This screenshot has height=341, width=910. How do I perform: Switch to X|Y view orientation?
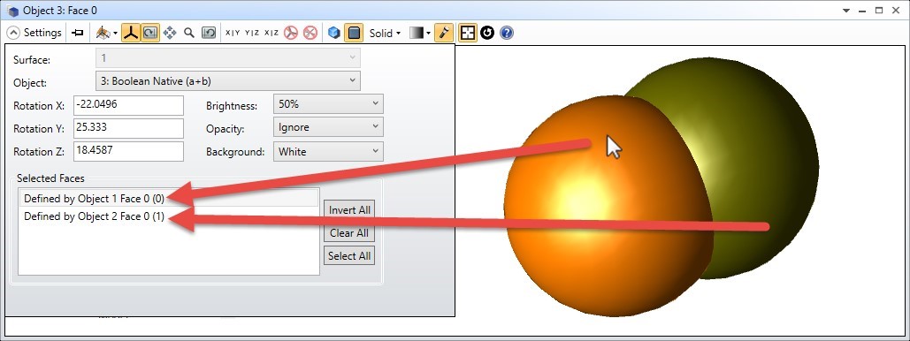tap(233, 33)
